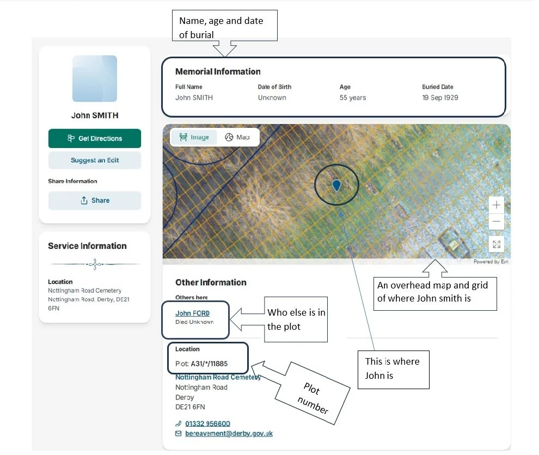Click the Date of Birth value Unknown
The width and height of the screenshot is (539, 455).
[272, 97]
